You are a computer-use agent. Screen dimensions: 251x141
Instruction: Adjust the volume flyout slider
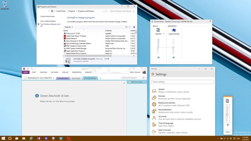click(227, 115)
